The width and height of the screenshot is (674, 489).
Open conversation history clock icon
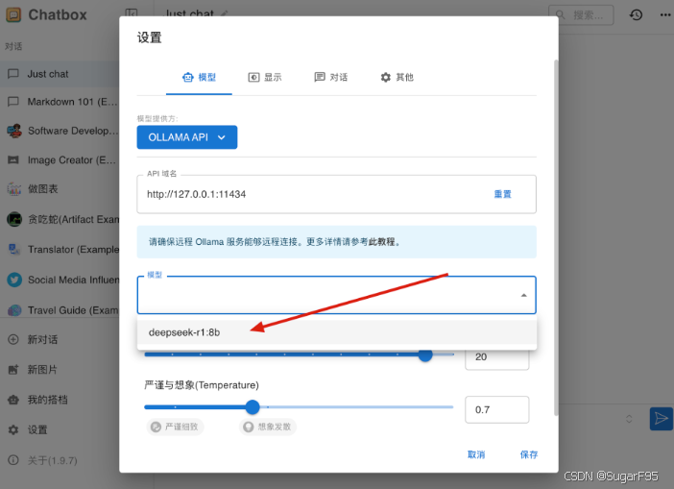[636, 15]
